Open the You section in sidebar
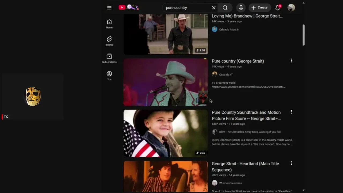Image resolution: width=343 pixels, height=193 pixels. point(109,76)
